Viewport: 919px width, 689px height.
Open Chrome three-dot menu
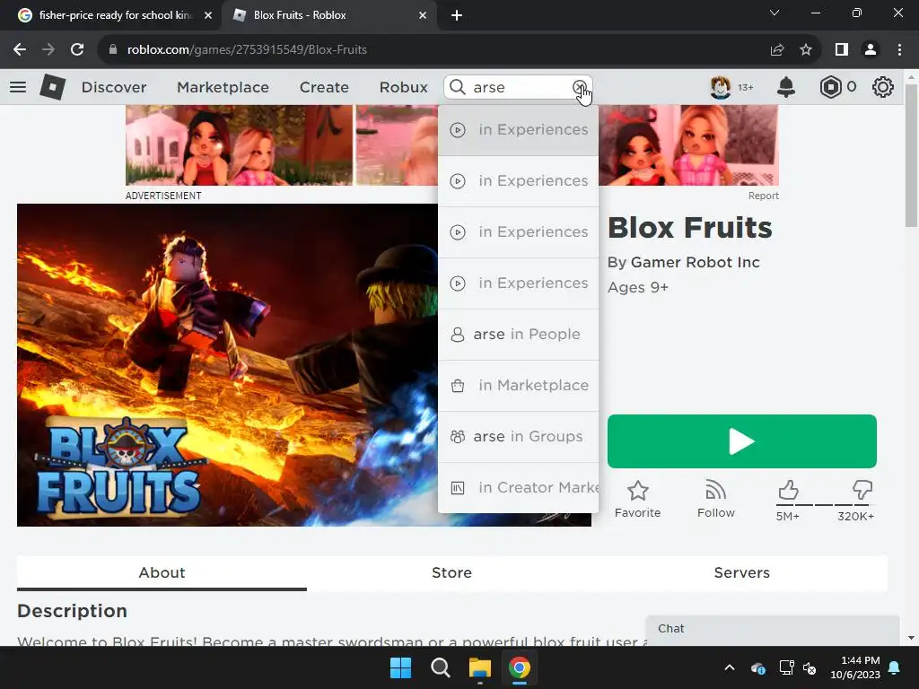coord(899,50)
